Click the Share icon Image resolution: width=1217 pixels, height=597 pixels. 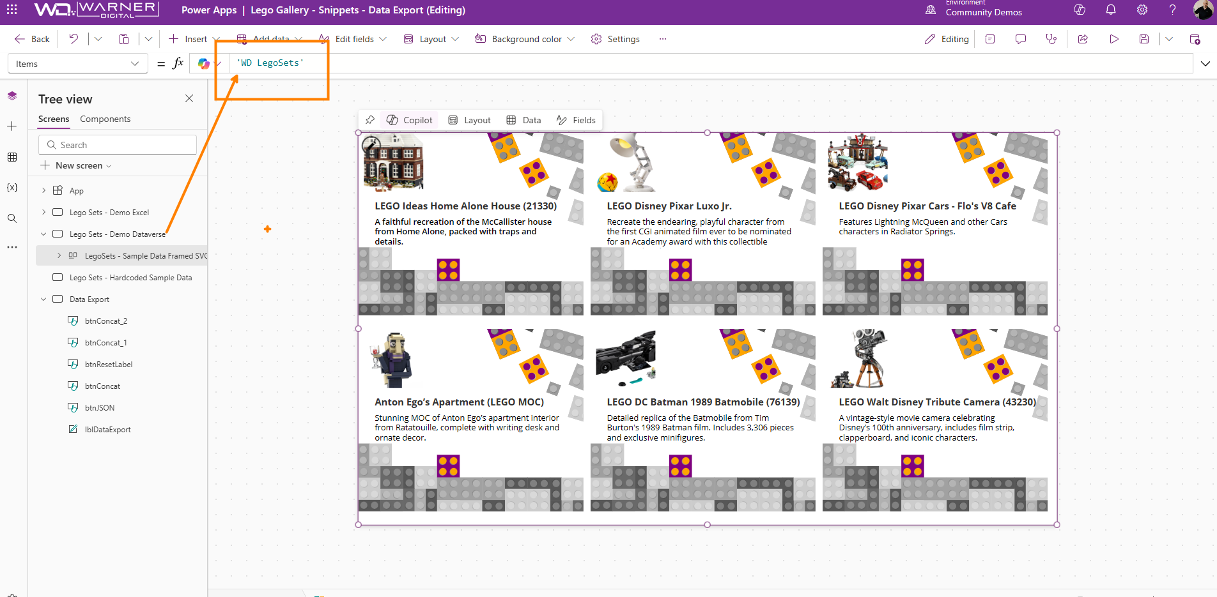tap(1083, 39)
